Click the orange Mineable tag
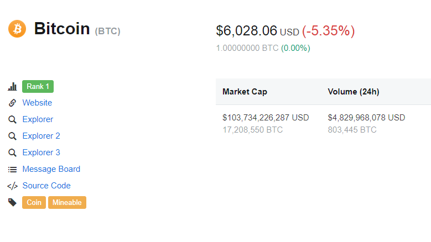Viewport: 431px width, 242px height. point(67,203)
